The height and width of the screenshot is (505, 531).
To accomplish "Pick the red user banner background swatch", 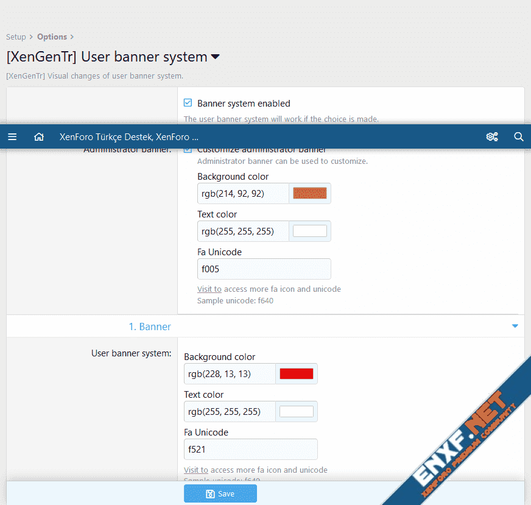I will (x=297, y=374).
